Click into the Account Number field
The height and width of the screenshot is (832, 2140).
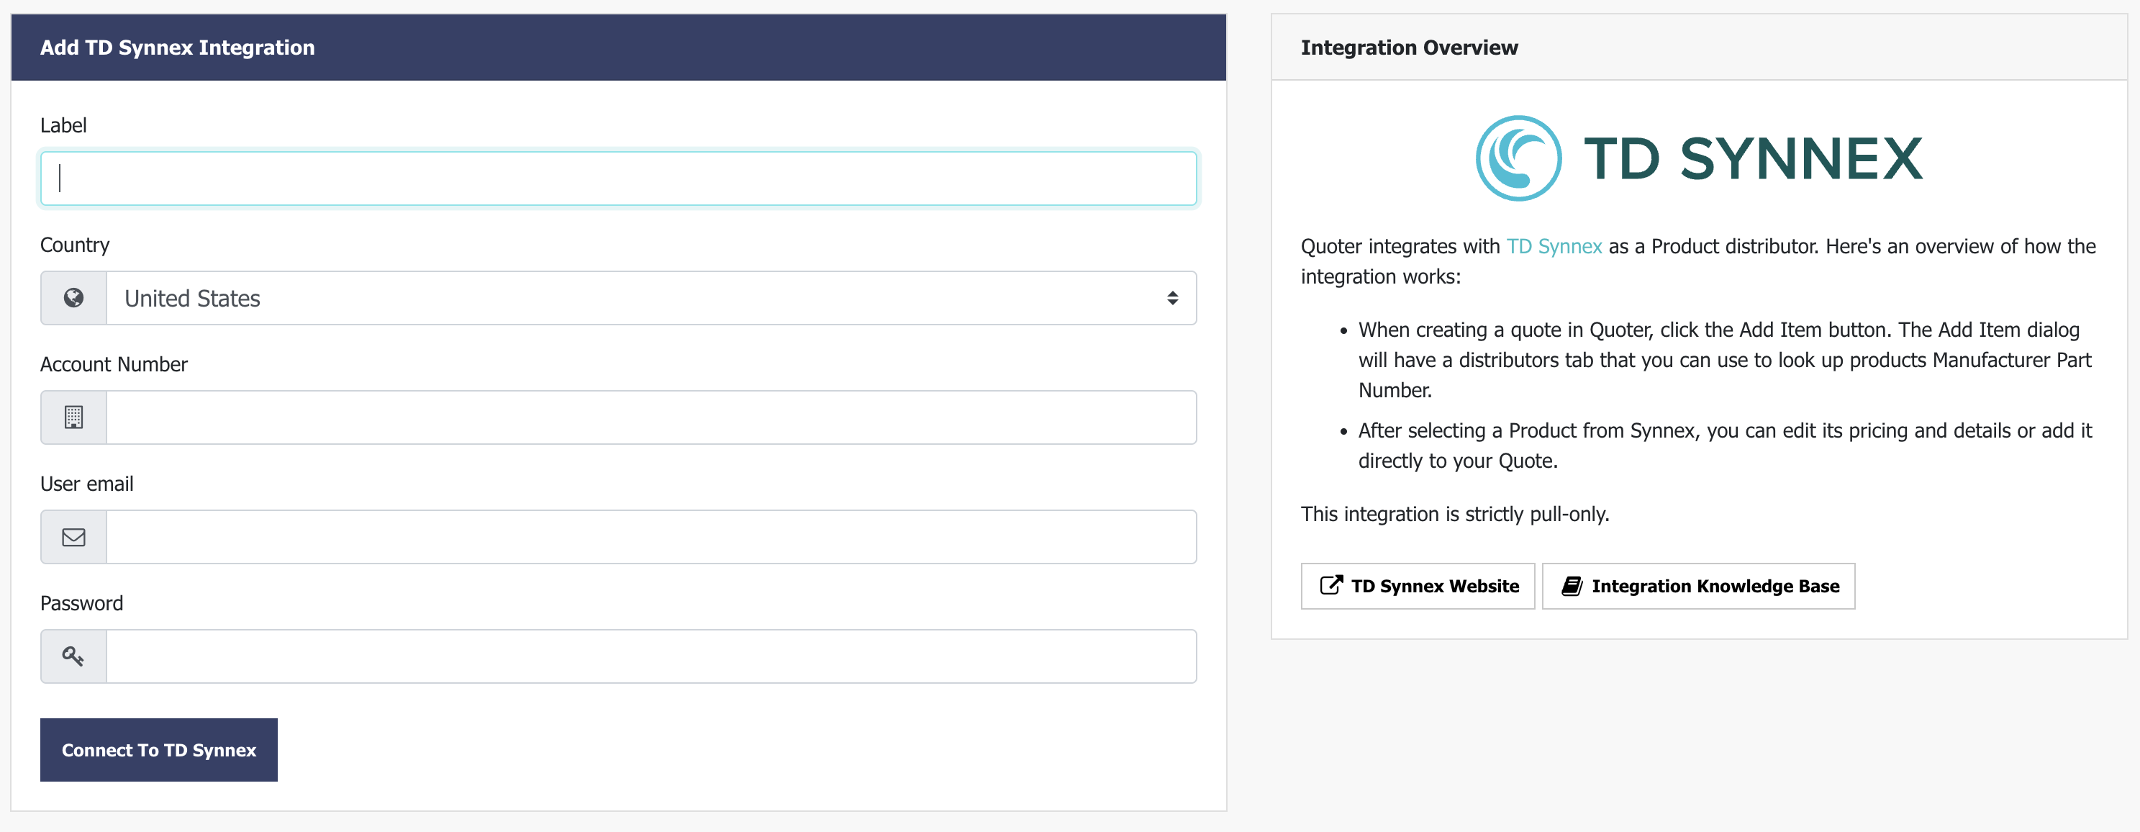[651, 417]
